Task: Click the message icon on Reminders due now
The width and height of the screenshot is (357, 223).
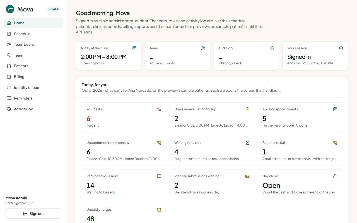Action: coord(159,176)
